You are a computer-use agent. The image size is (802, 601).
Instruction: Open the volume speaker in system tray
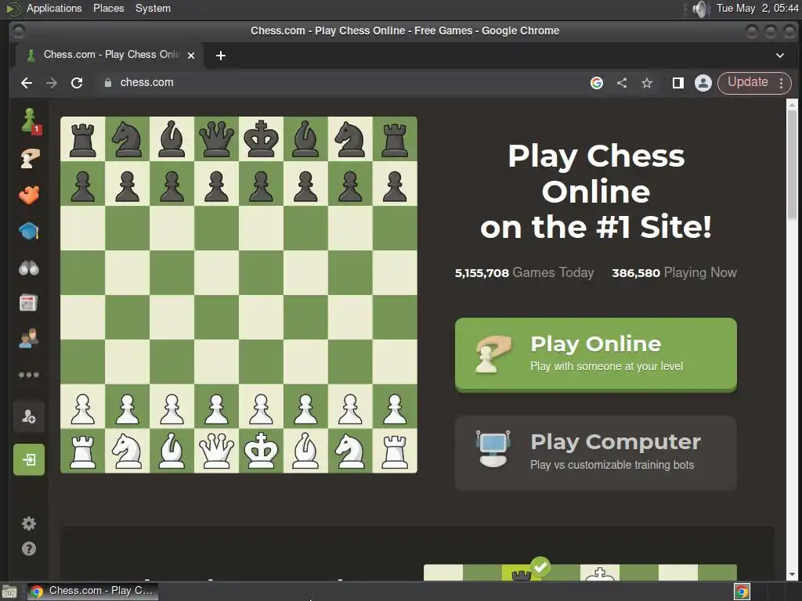pyautogui.click(x=699, y=9)
